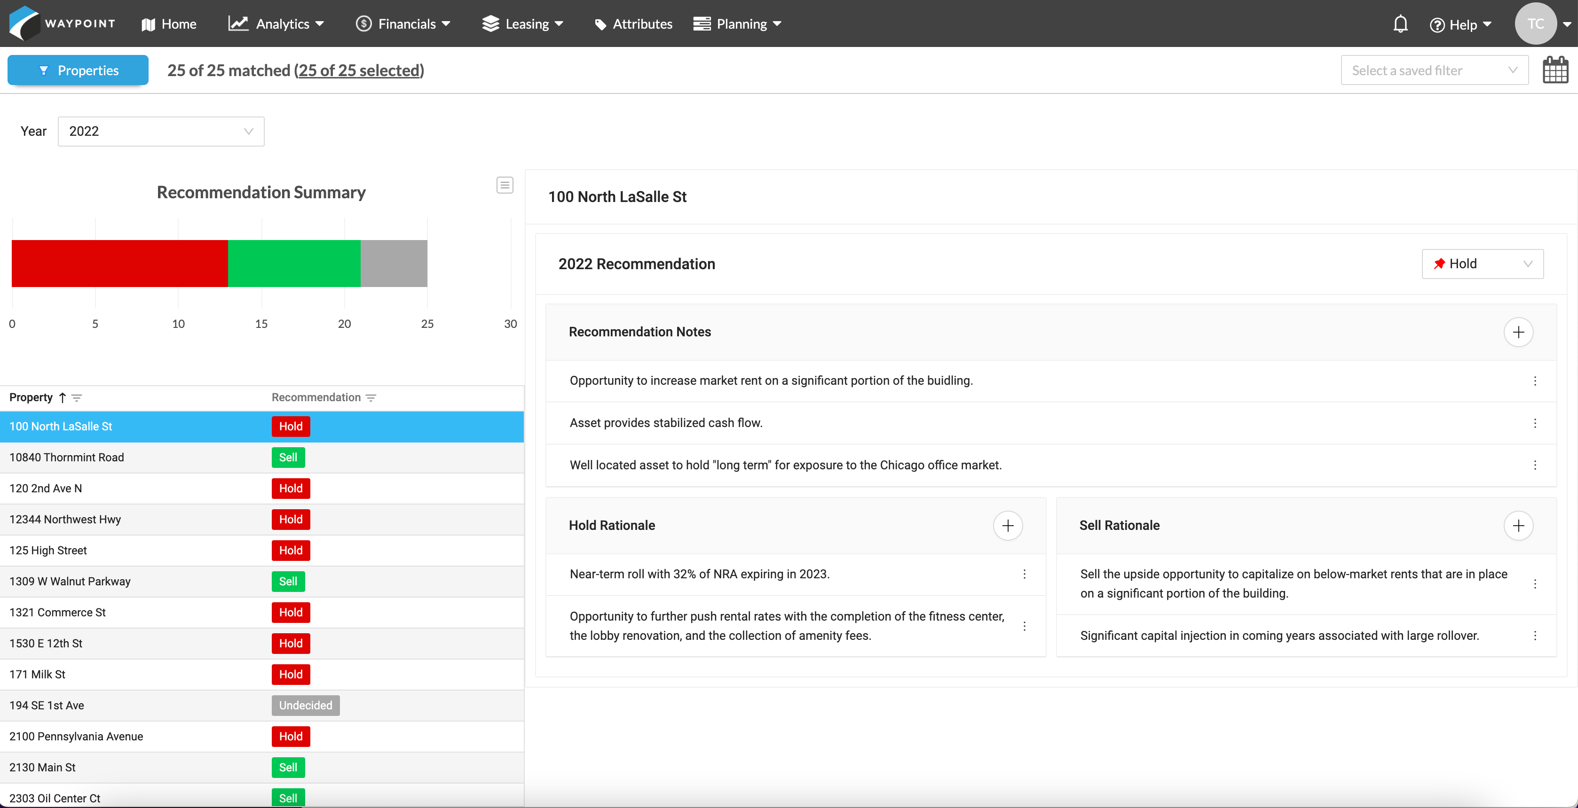
Task: Click the 'Near-term roll with 32%' rationale text
Action: click(x=700, y=574)
